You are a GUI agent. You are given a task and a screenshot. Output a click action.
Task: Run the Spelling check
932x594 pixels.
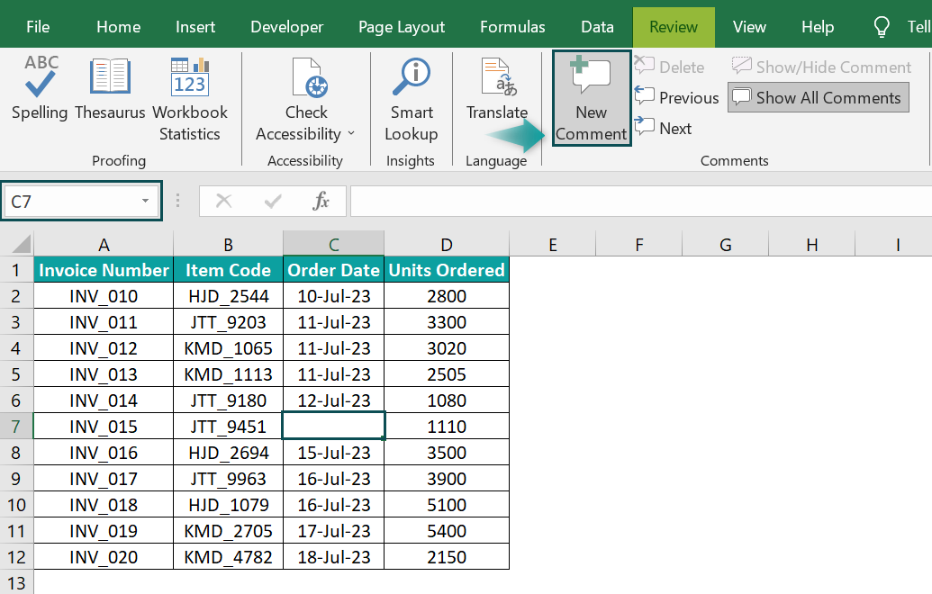pos(40,88)
